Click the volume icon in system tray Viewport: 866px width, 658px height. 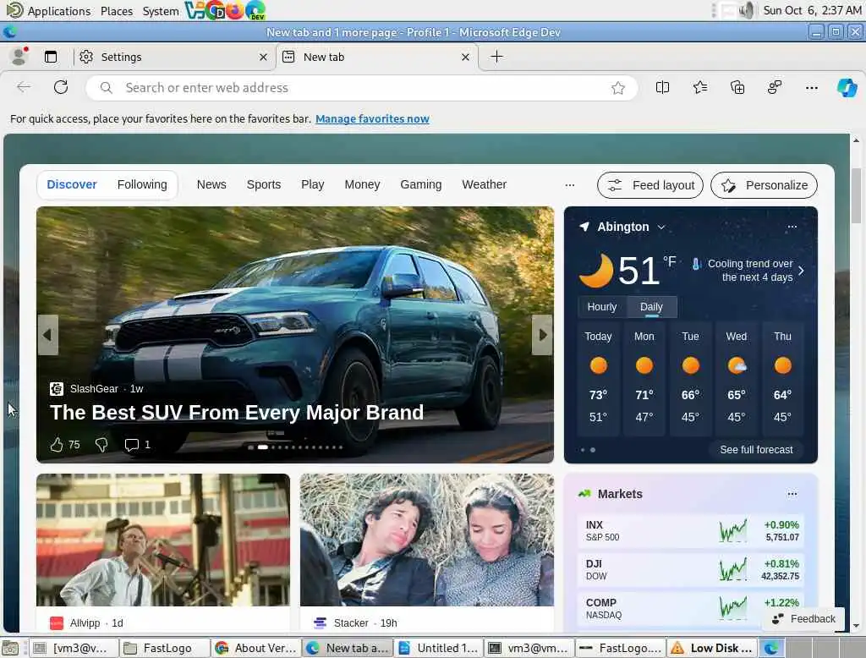[747, 10]
